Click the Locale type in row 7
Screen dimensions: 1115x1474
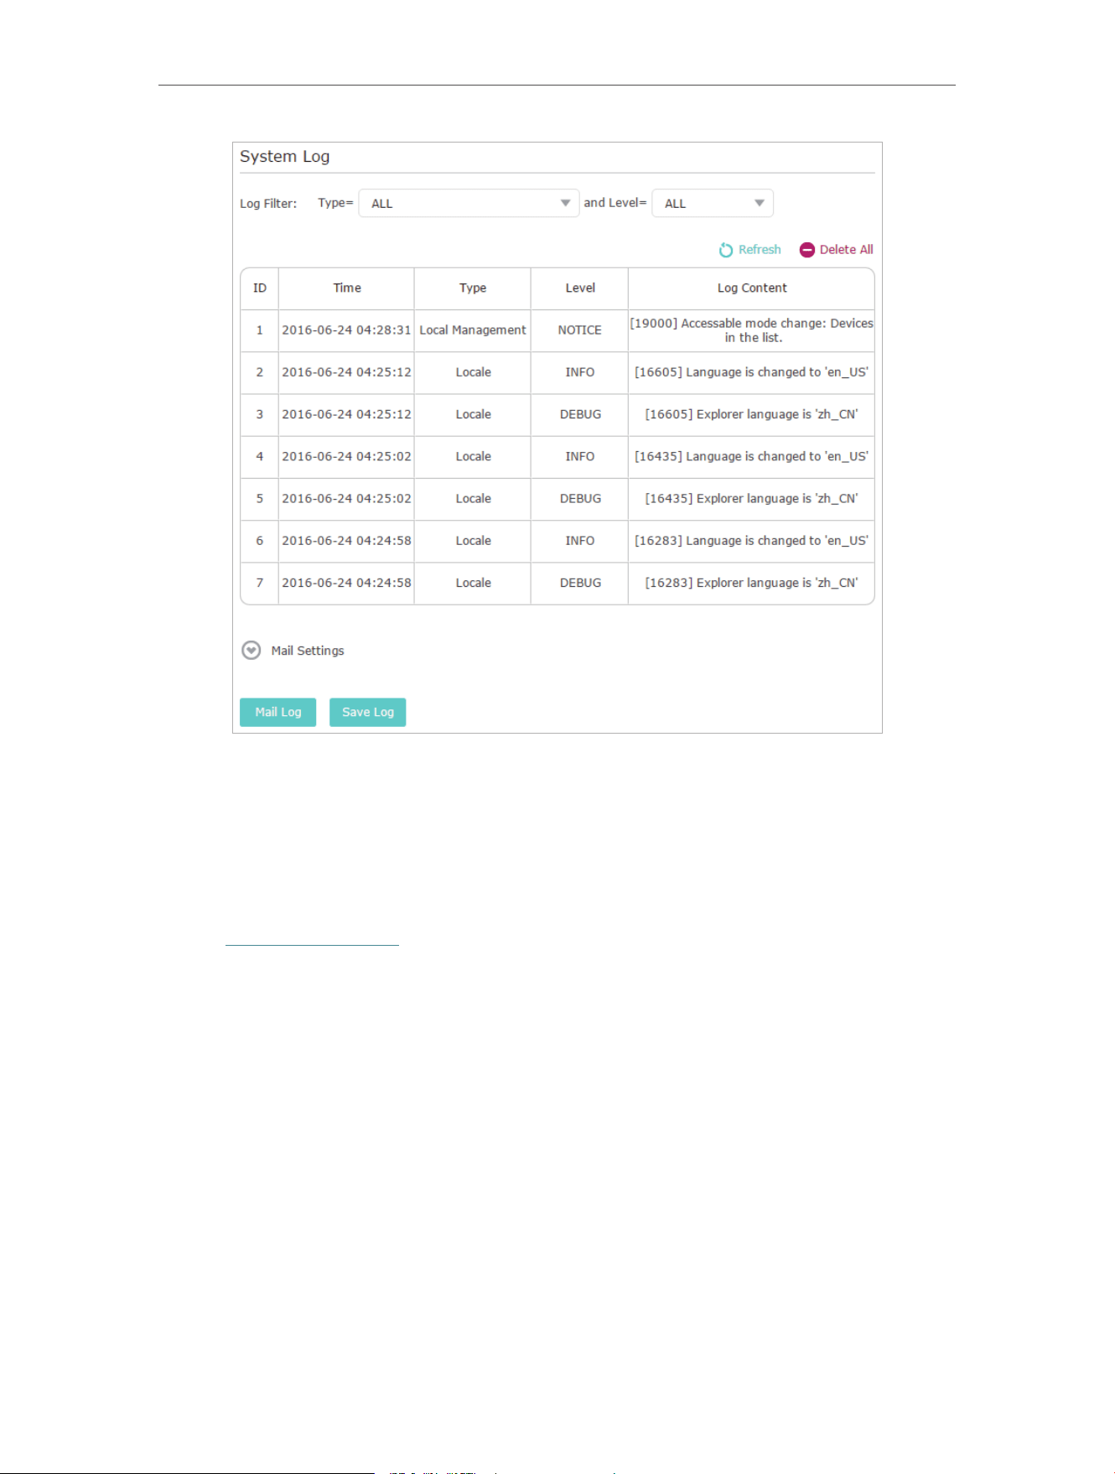point(474,583)
